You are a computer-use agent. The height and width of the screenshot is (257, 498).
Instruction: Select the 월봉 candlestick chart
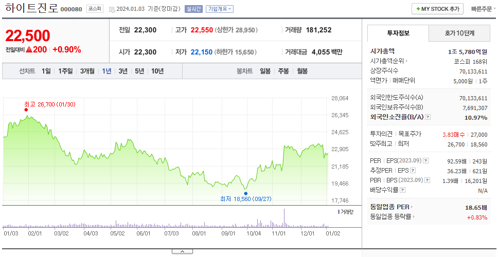tap(303, 71)
